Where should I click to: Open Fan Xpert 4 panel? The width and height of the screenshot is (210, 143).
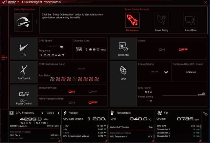point(24,72)
